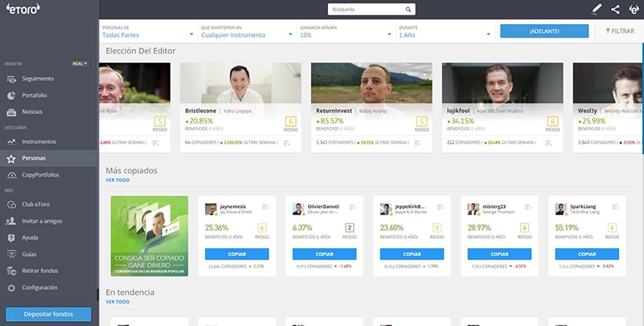Image resolution: width=644 pixels, height=326 pixels.
Task: Click the Instrumentos chart icon
Action: [x=11, y=142]
